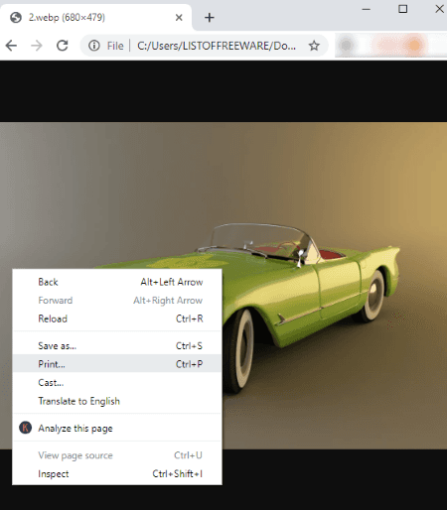The width and height of the screenshot is (447, 510).
Task: Click the blurred orange profile icon
Action: pos(414,45)
